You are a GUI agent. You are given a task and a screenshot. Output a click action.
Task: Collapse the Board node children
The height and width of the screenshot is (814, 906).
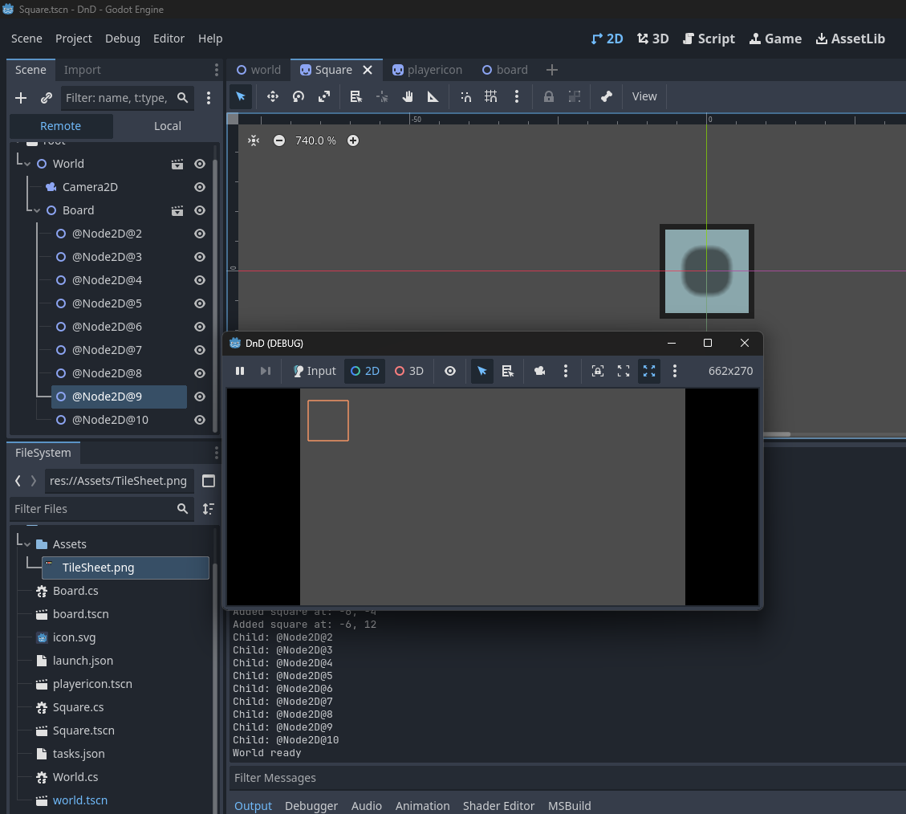tap(37, 210)
